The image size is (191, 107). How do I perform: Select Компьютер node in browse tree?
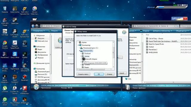(86, 45)
